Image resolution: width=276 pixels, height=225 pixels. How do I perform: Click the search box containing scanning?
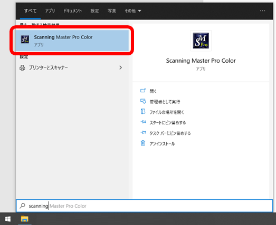(x=145, y=206)
